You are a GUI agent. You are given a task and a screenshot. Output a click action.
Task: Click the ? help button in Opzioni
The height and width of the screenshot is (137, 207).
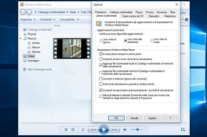(x=170, y=118)
